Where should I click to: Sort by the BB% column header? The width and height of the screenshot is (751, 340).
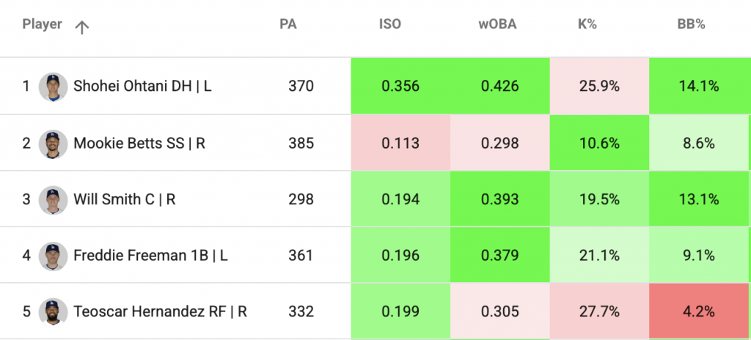691,24
